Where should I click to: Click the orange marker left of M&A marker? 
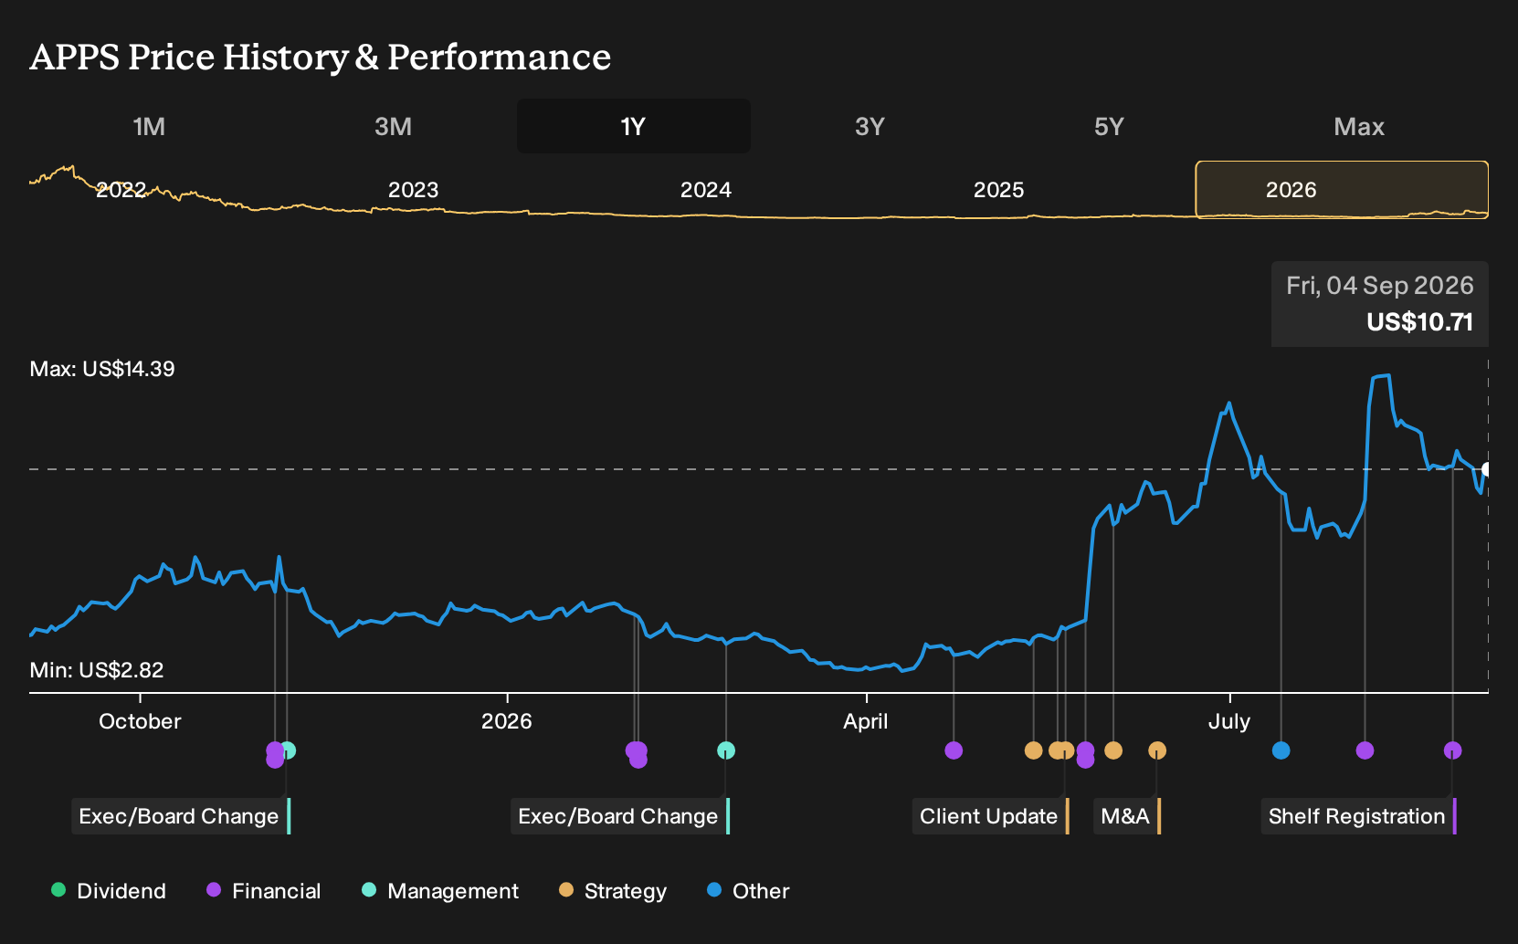pyautogui.click(x=1113, y=750)
